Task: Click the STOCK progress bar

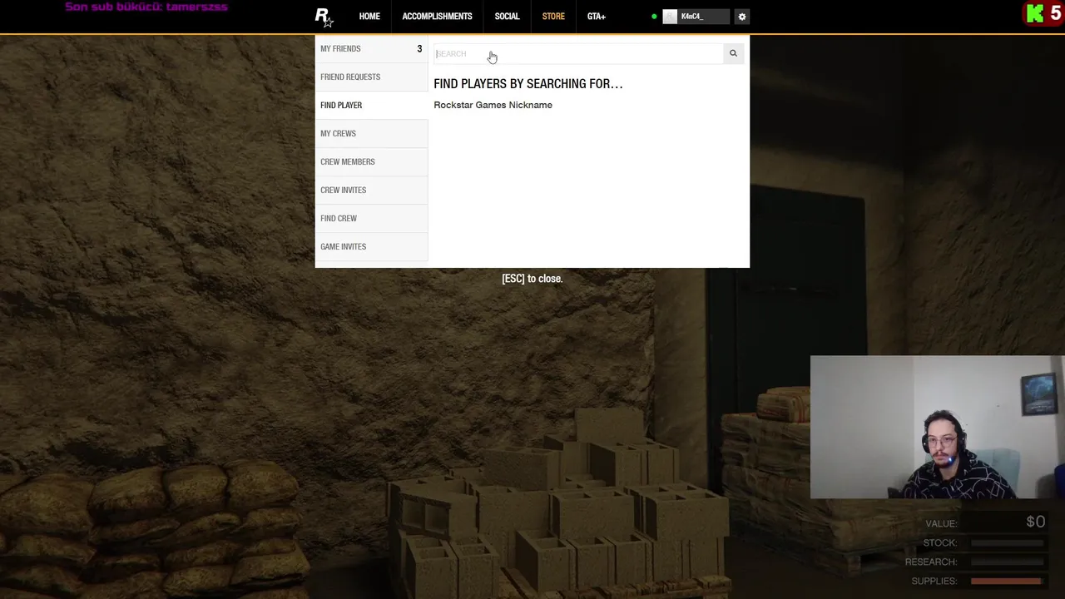Action: click(1007, 542)
